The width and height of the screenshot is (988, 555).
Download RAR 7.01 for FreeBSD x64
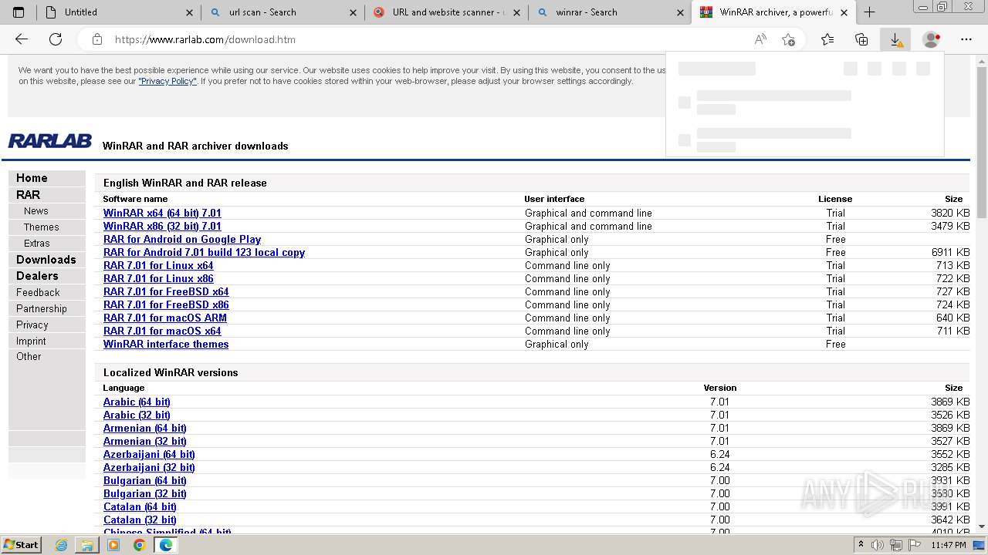pyautogui.click(x=166, y=291)
